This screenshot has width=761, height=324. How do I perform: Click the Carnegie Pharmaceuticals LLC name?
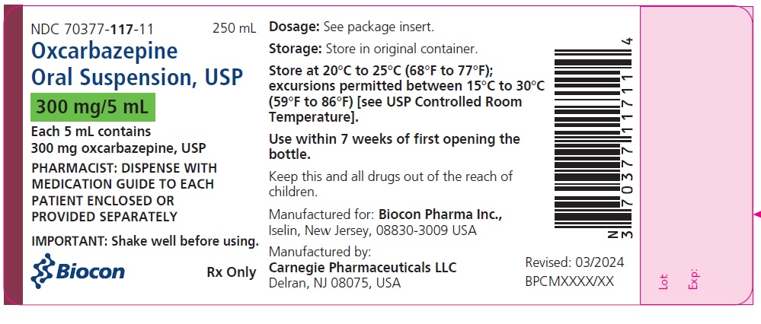tap(363, 267)
